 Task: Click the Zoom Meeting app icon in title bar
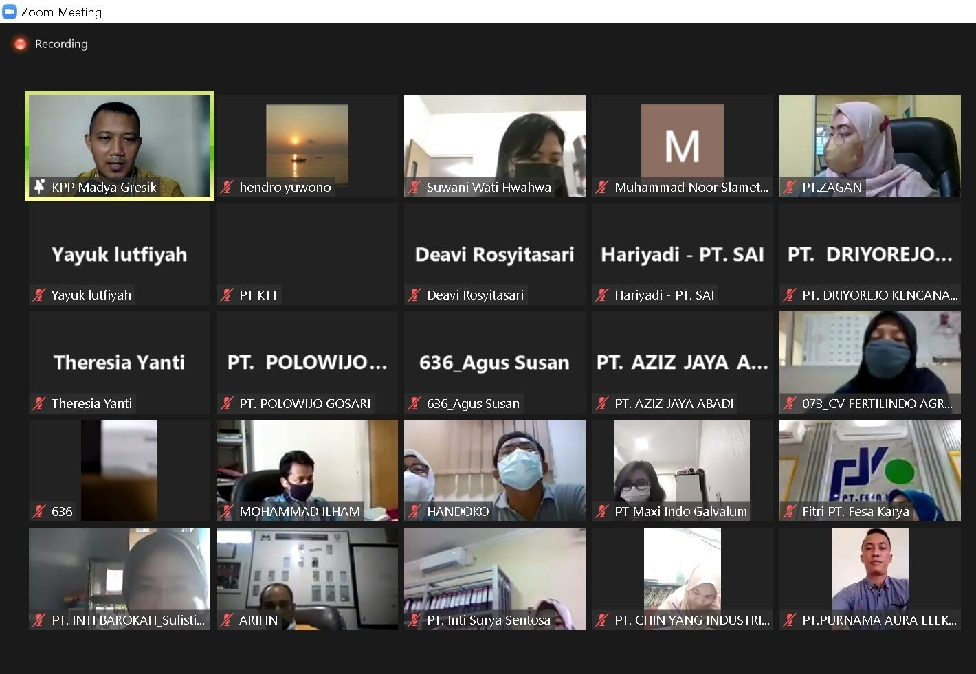point(10,12)
